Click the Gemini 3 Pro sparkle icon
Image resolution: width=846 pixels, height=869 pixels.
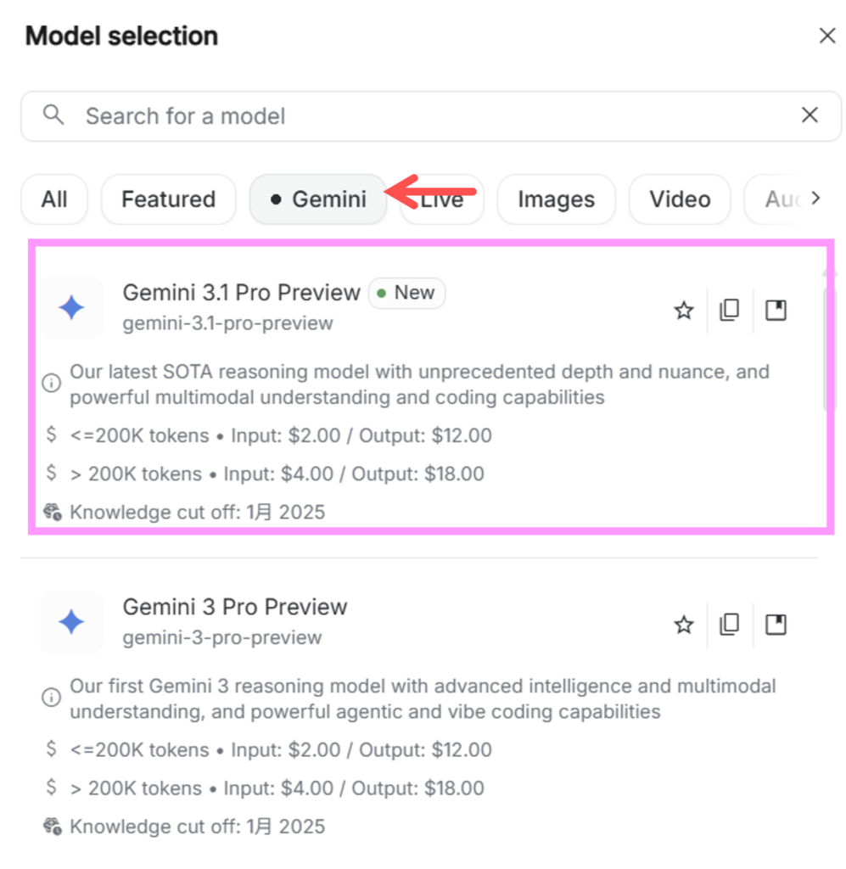[x=71, y=622]
